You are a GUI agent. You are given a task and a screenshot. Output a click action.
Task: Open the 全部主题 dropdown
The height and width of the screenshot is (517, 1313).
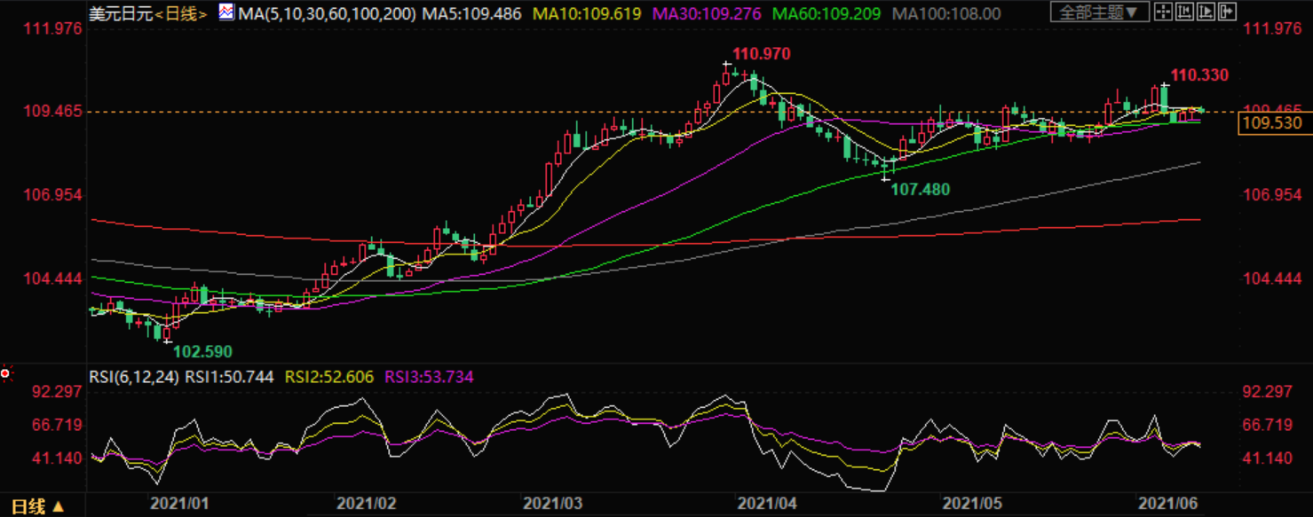(x=1099, y=12)
